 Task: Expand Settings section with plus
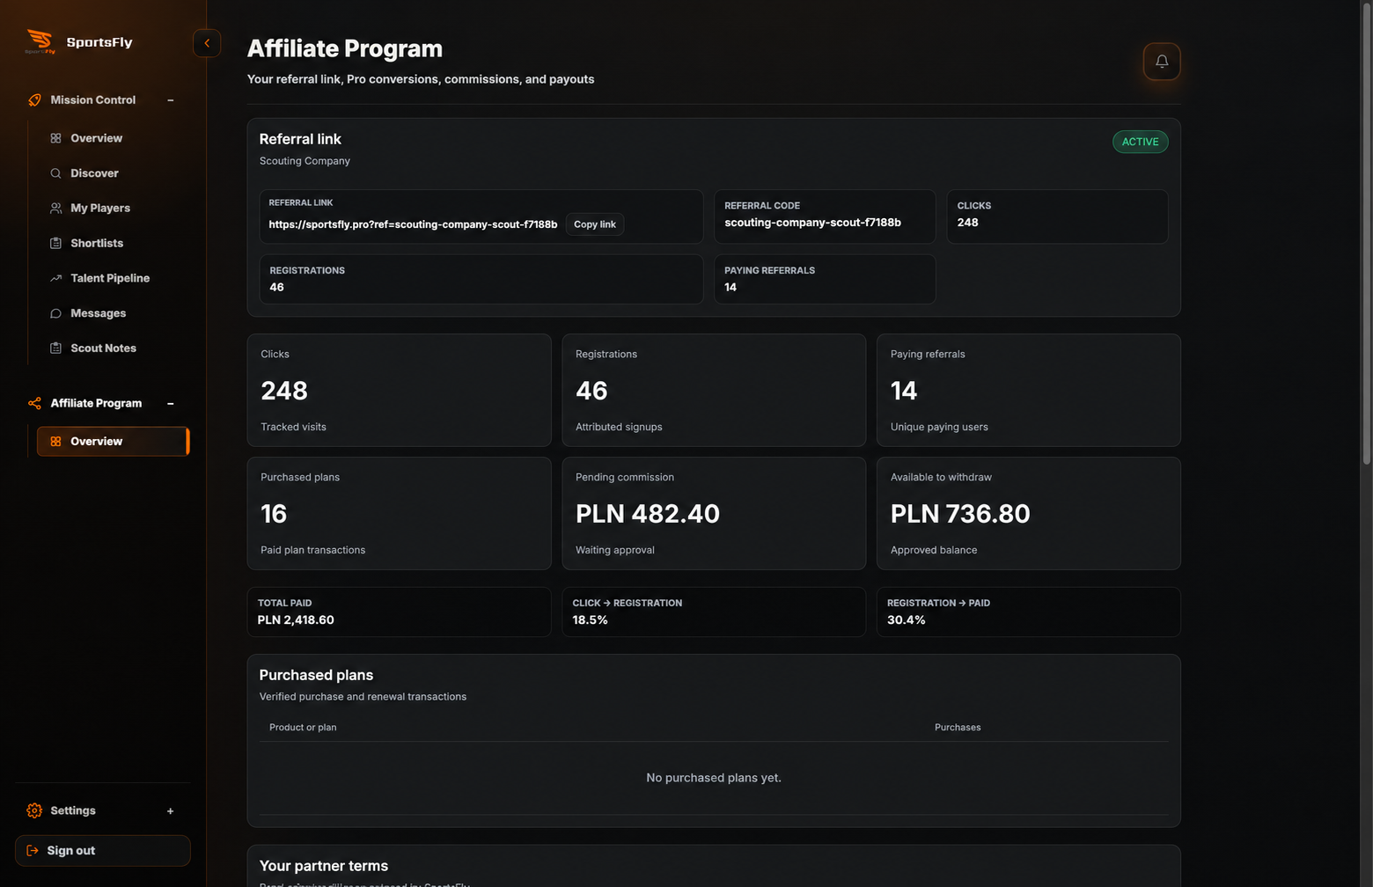click(x=171, y=811)
